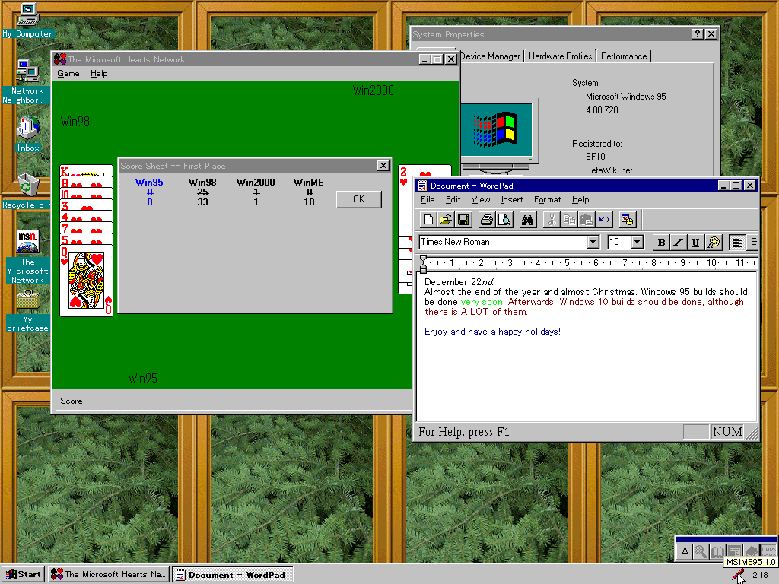Print the document using the printer icon

pyautogui.click(x=486, y=220)
